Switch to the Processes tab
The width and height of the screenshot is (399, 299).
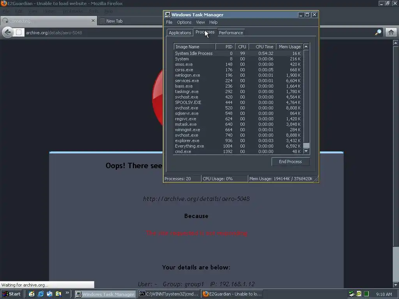pyautogui.click(x=205, y=32)
